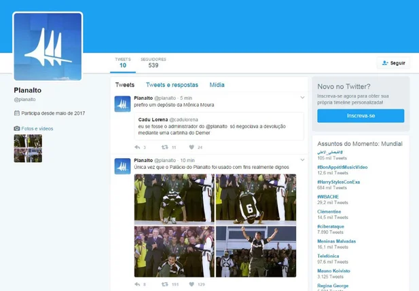This screenshot has width=419, height=291.
Task: Click the @planalto handle under profile name
Action: pyautogui.click(x=24, y=99)
